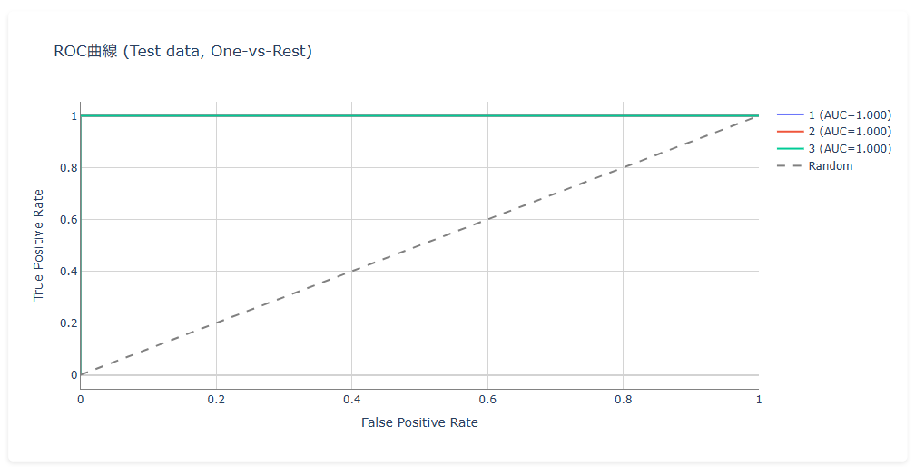Click the 0.4 tick label on the y-axis
This screenshot has width=915, height=467.
[65, 272]
